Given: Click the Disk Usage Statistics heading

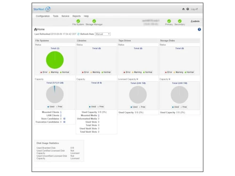Looking at the screenshot, I should (47, 143).
